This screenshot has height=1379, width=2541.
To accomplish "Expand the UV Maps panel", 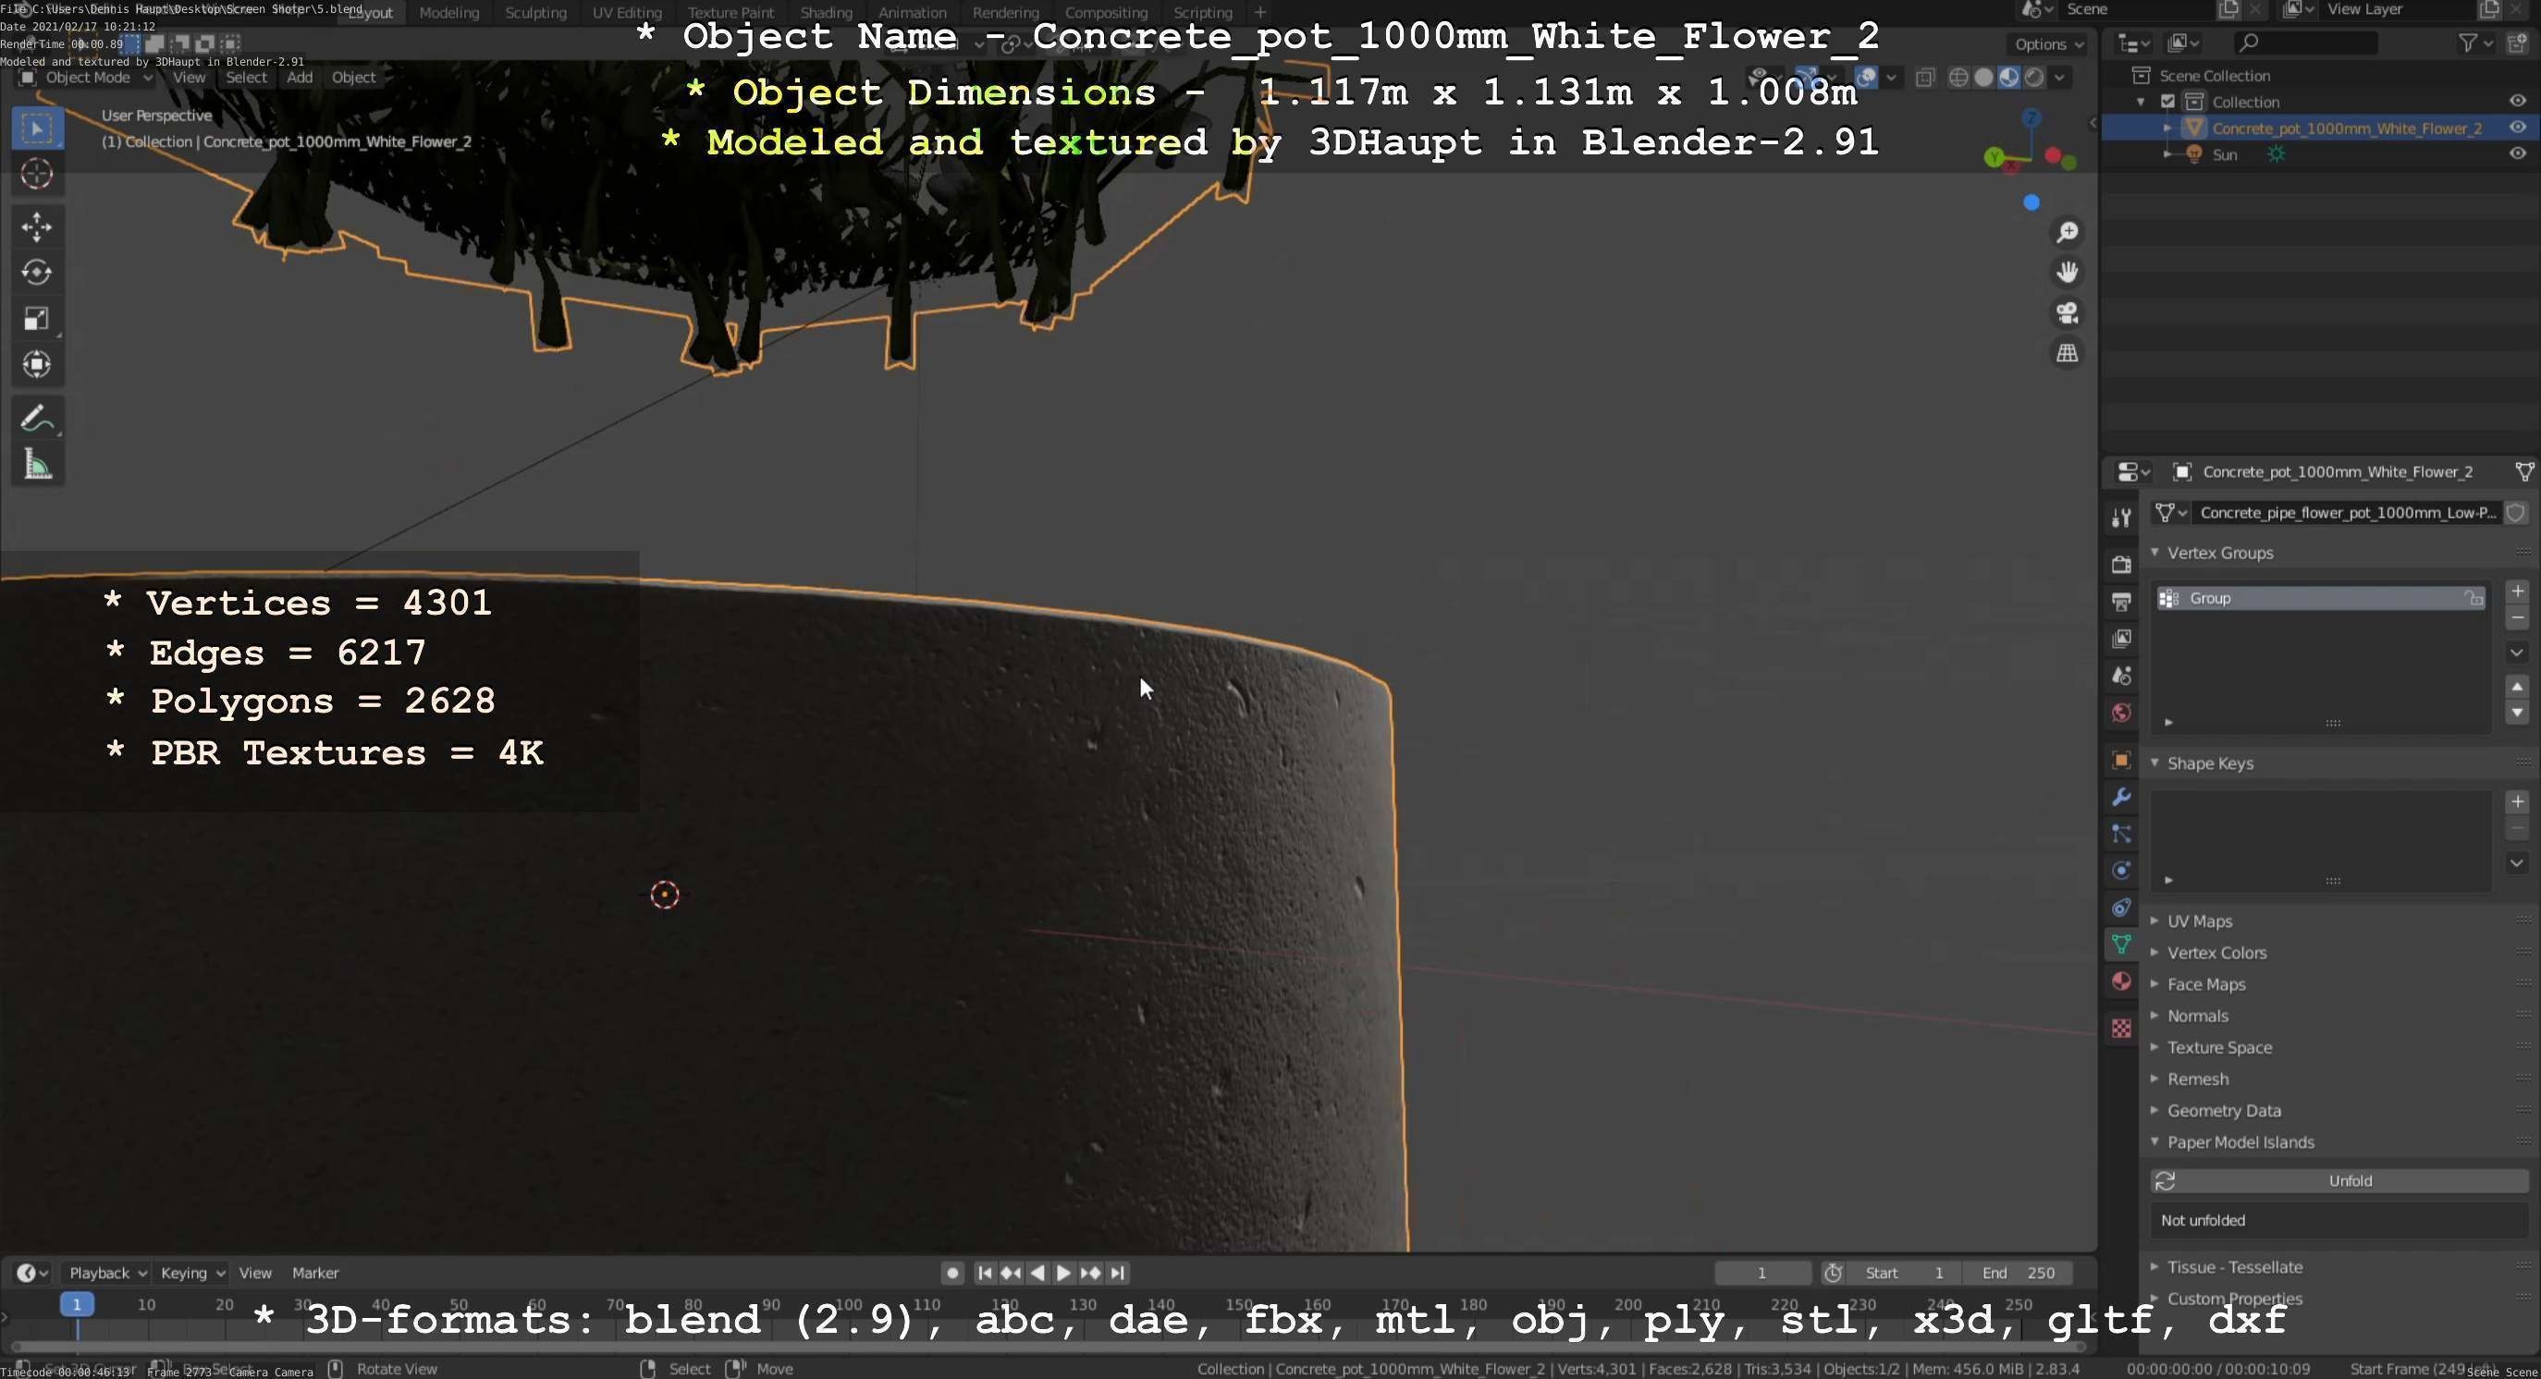I will [2155, 921].
